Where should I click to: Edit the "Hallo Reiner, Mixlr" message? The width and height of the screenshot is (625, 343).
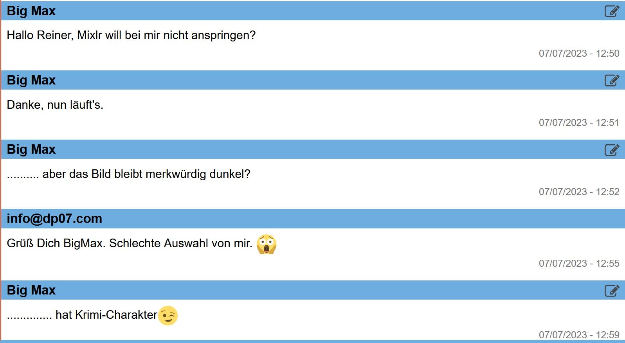click(x=612, y=11)
